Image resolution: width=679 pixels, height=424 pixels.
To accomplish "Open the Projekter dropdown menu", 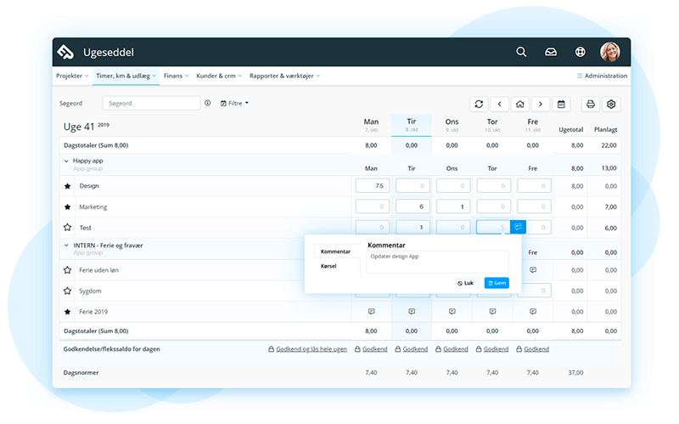I will tap(72, 76).
